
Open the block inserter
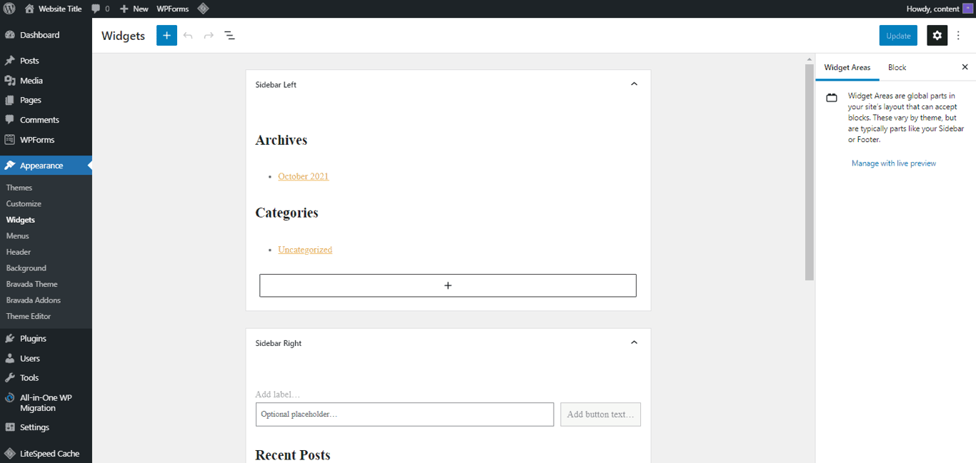[x=166, y=35]
